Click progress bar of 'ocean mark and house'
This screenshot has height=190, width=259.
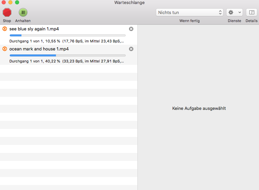(x=67, y=55)
